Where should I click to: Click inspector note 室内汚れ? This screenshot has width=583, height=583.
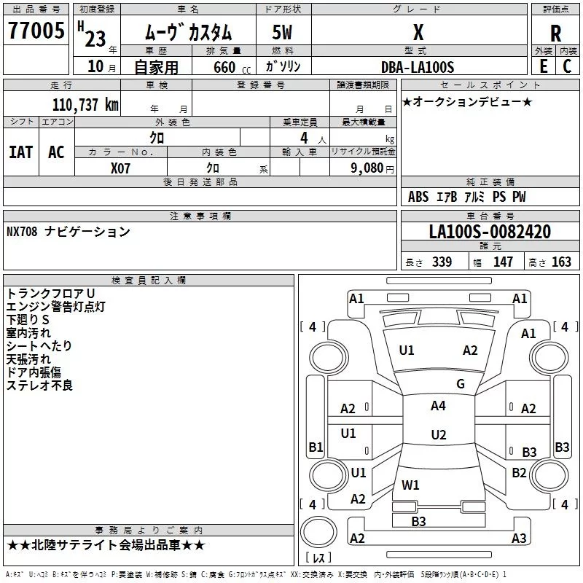(28, 333)
